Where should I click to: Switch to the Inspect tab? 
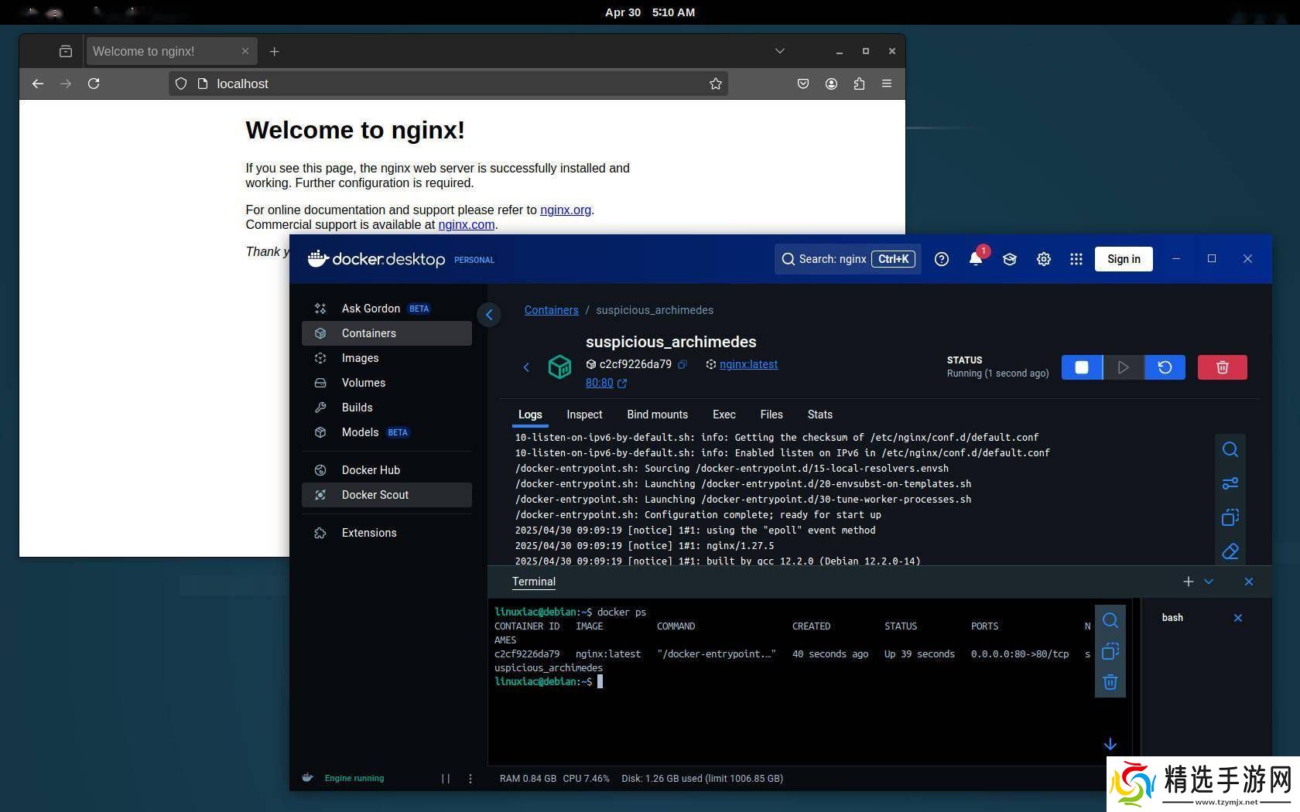pos(584,415)
